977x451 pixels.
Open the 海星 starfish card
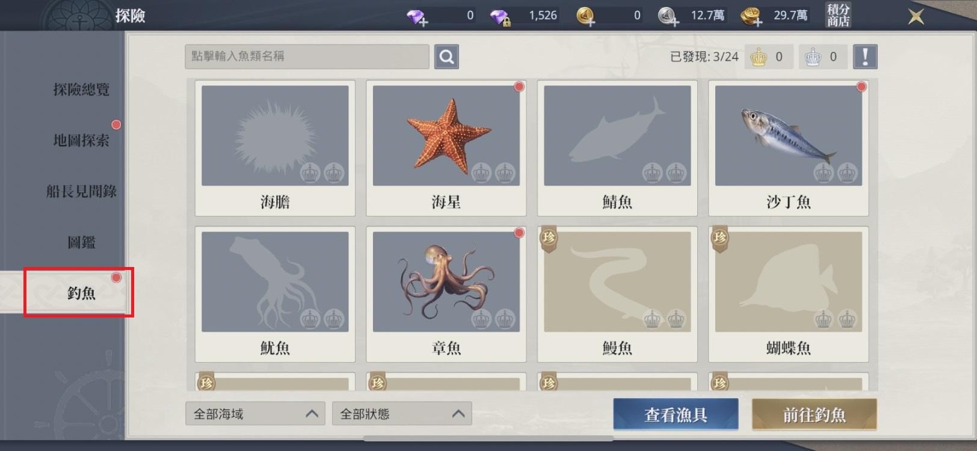446,148
